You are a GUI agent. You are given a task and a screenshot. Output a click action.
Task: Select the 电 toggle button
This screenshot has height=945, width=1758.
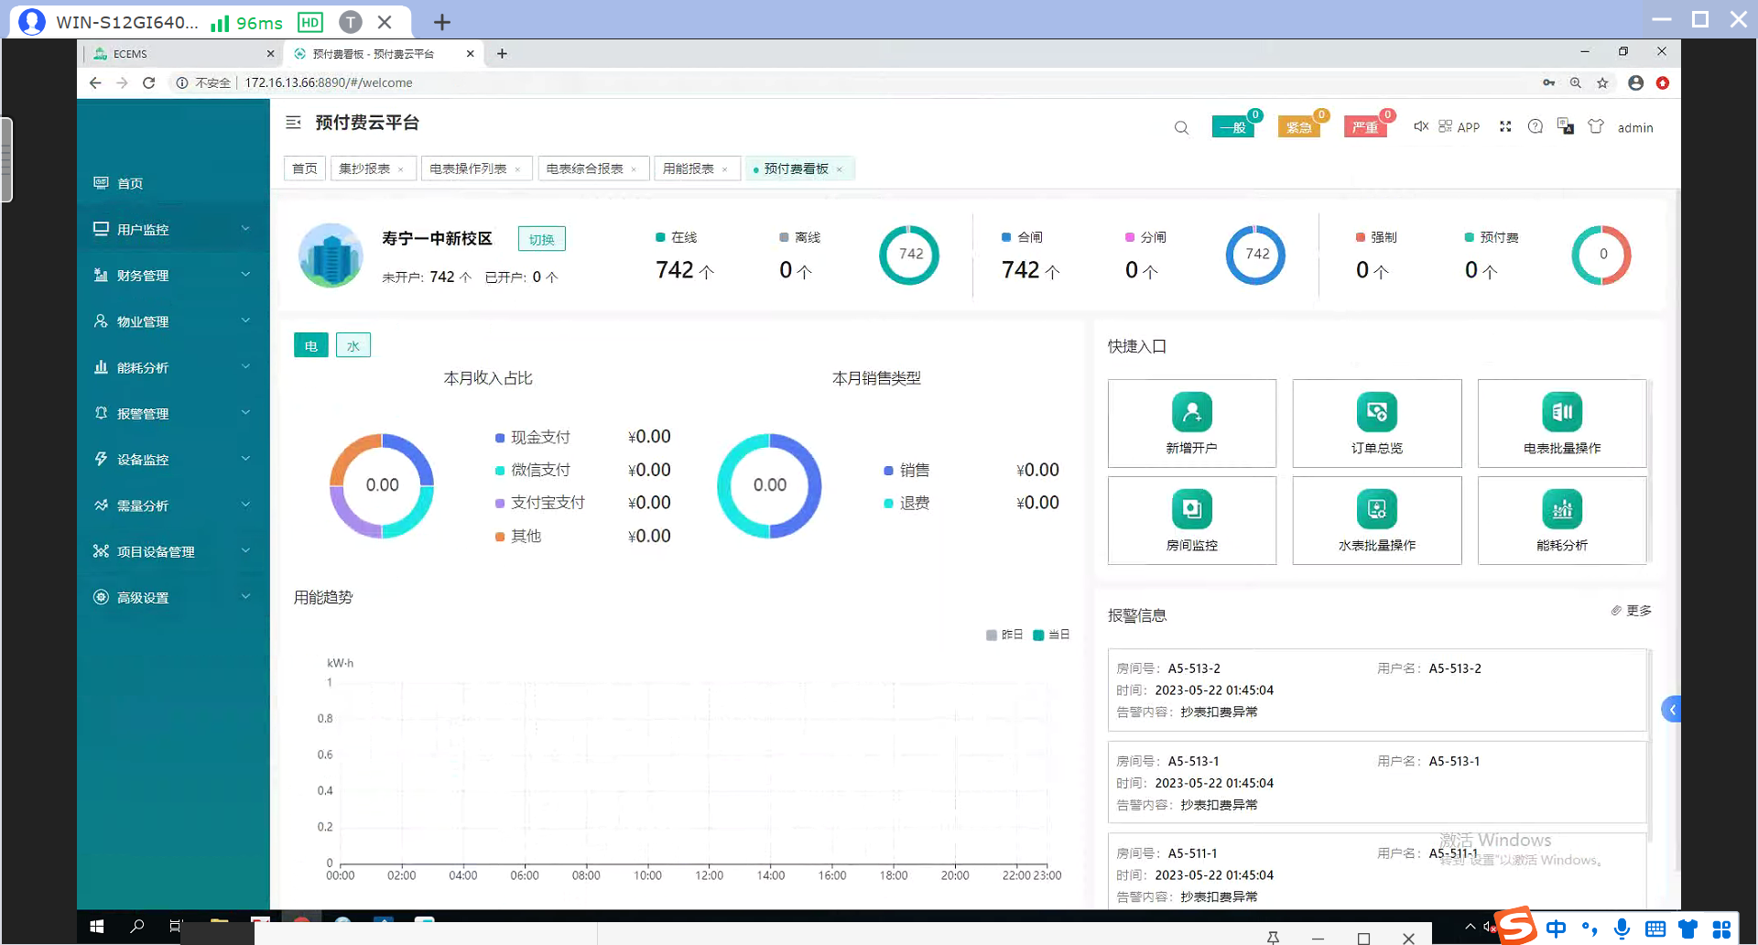tap(311, 345)
